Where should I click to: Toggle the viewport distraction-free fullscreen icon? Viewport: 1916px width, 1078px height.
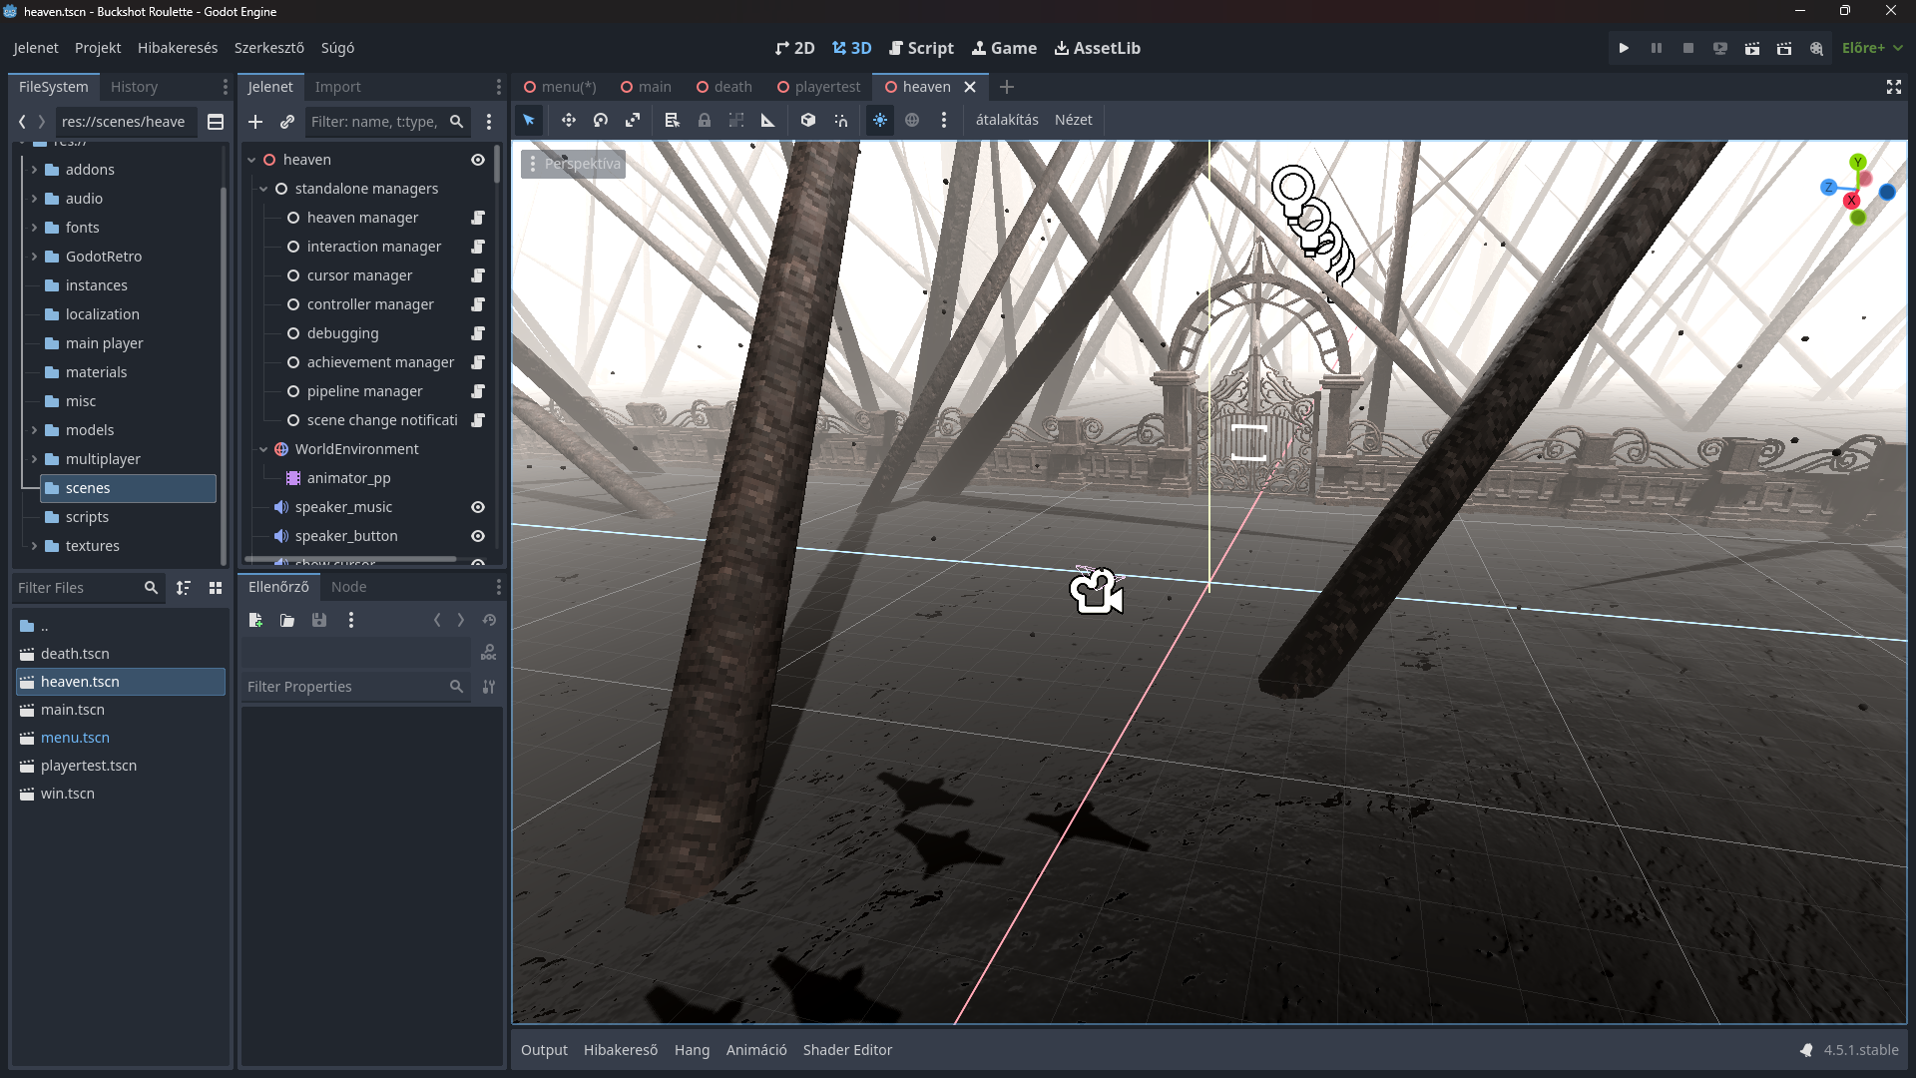coord(1893,87)
